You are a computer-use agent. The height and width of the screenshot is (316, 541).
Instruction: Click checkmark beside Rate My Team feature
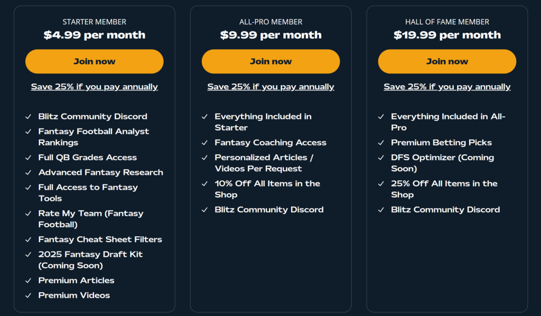coord(28,213)
